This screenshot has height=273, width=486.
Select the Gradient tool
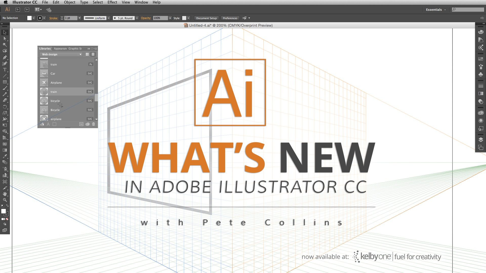5,150
